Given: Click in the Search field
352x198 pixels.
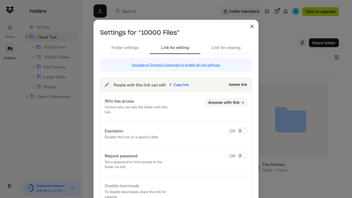Looking at the screenshot, I should pos(164,11).
